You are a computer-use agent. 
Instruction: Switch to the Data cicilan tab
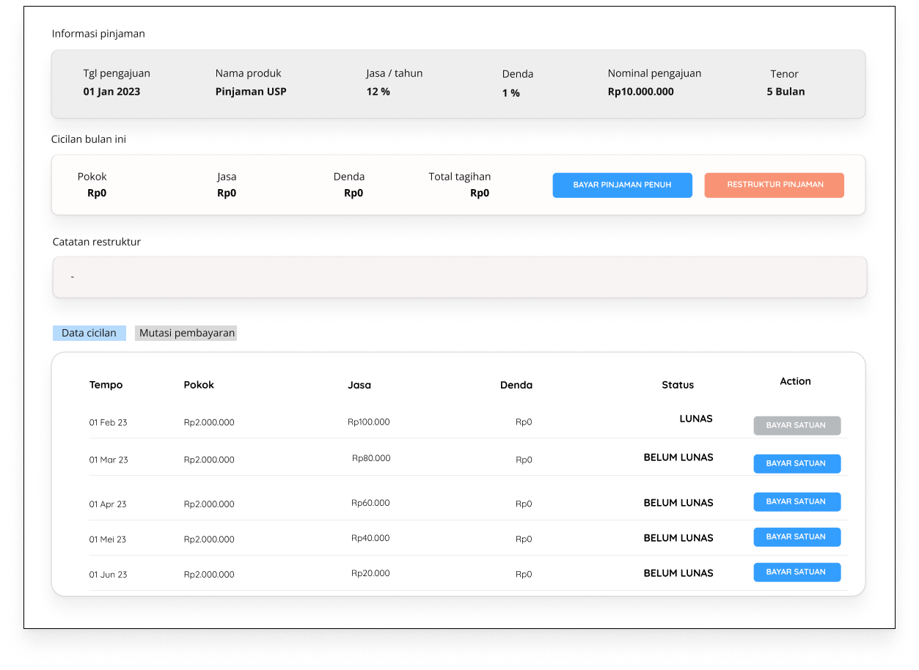pyautogui.click(x=89, y=332)
